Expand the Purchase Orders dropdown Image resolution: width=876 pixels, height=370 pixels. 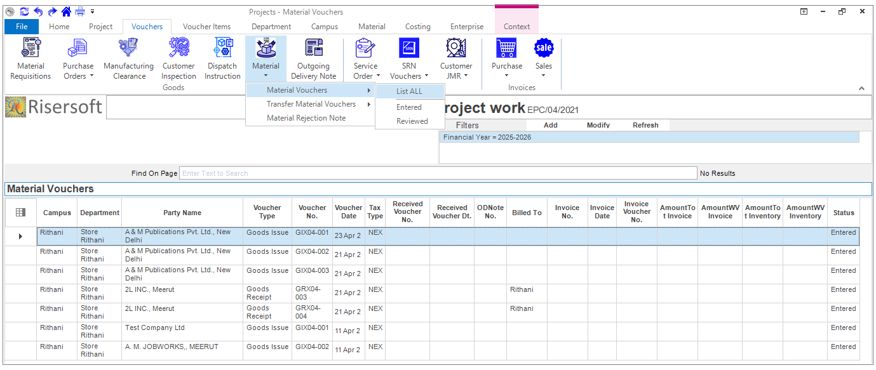point(78,71)
